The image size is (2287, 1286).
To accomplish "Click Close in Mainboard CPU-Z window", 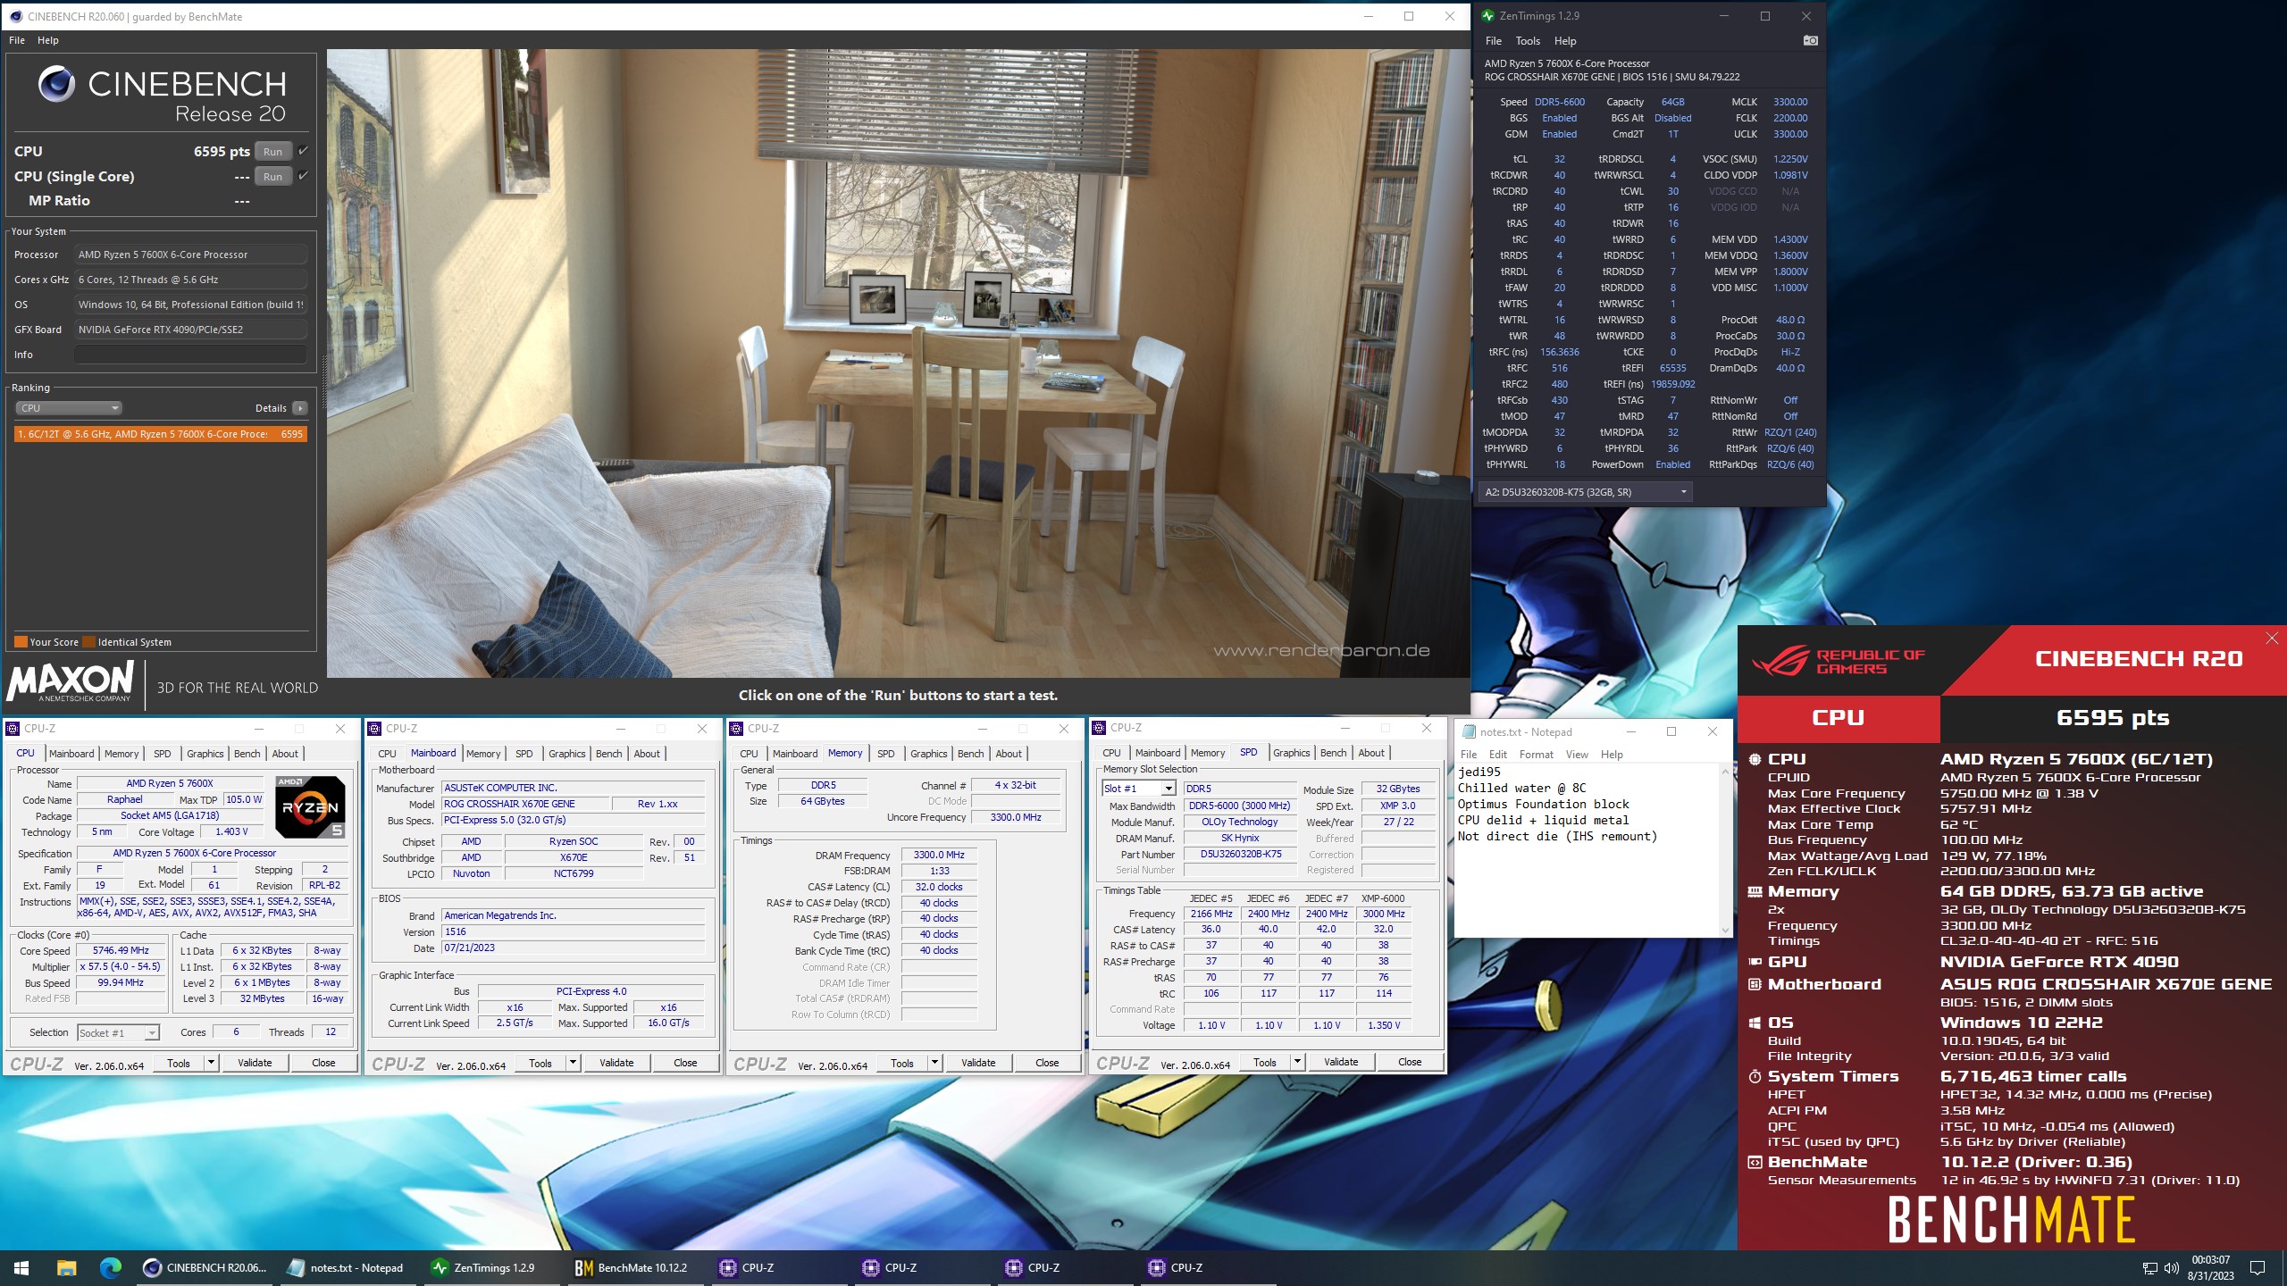I will coord(685,1063).
